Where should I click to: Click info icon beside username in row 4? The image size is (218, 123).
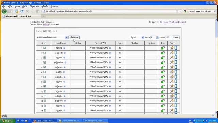pyautogui.click(x=65, y=63)
